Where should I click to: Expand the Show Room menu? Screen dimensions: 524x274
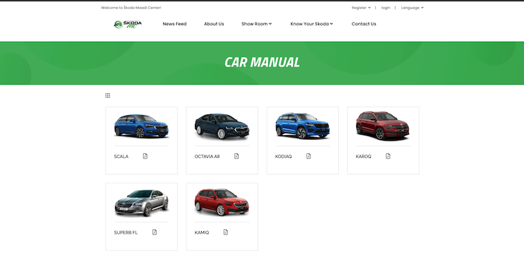(256, 24)
